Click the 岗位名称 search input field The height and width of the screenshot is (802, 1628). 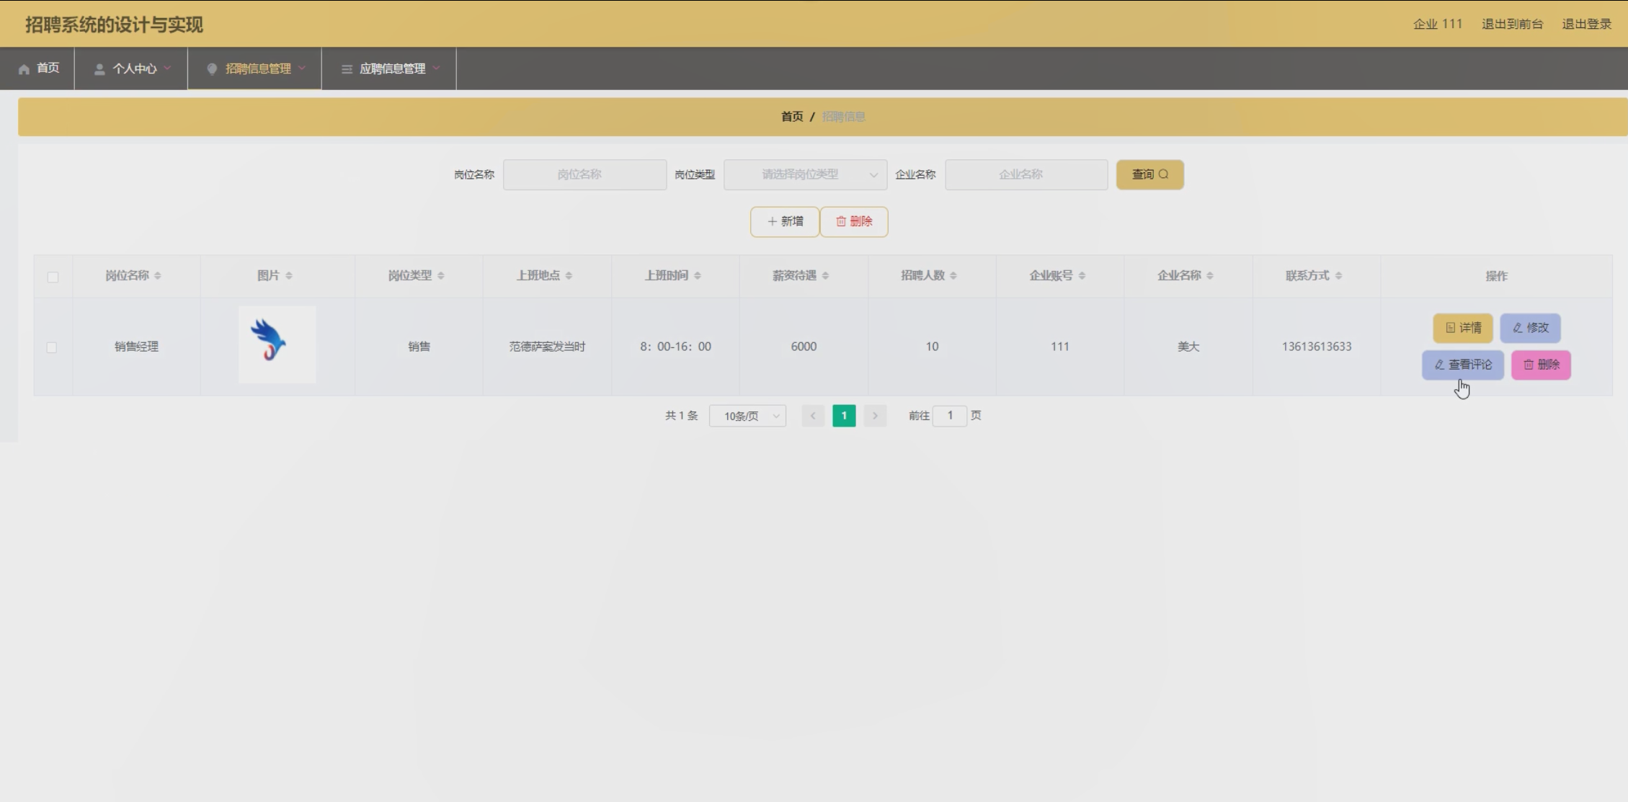click(x=584, y=175)
